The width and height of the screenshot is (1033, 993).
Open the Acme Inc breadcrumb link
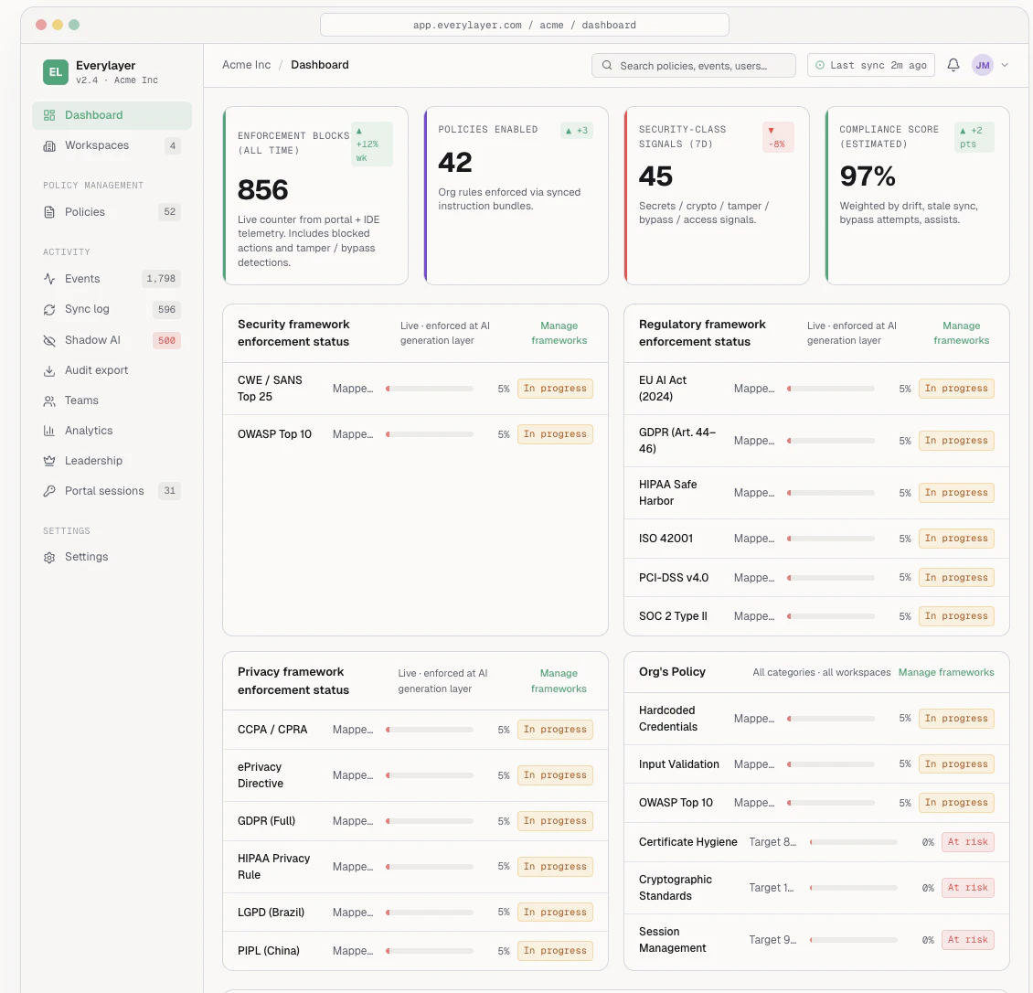click(x=246, y=65)
